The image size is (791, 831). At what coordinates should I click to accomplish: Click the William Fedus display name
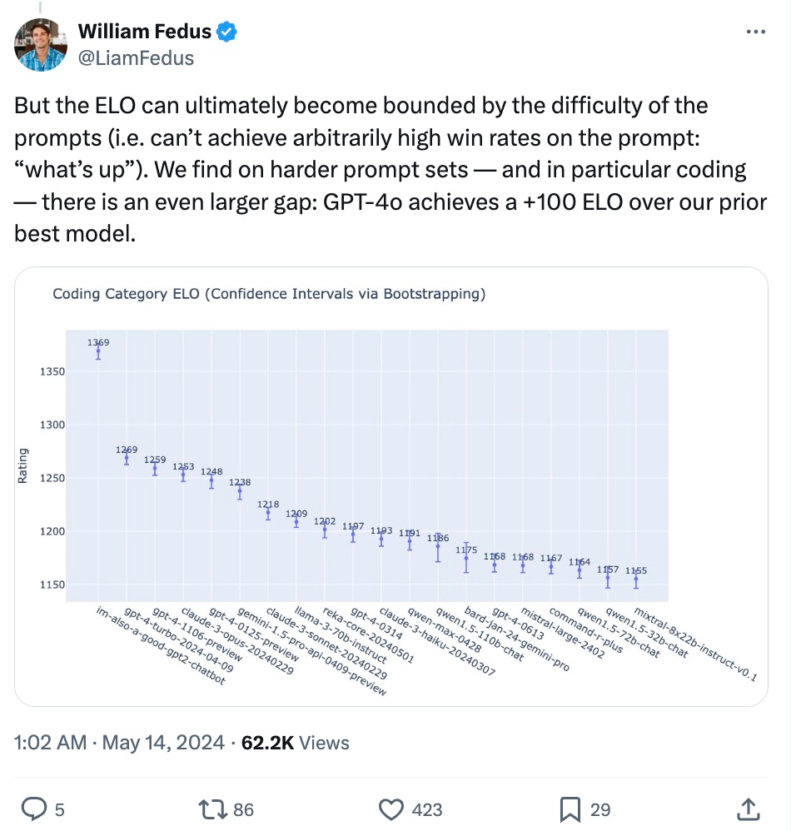coord(145,32)
